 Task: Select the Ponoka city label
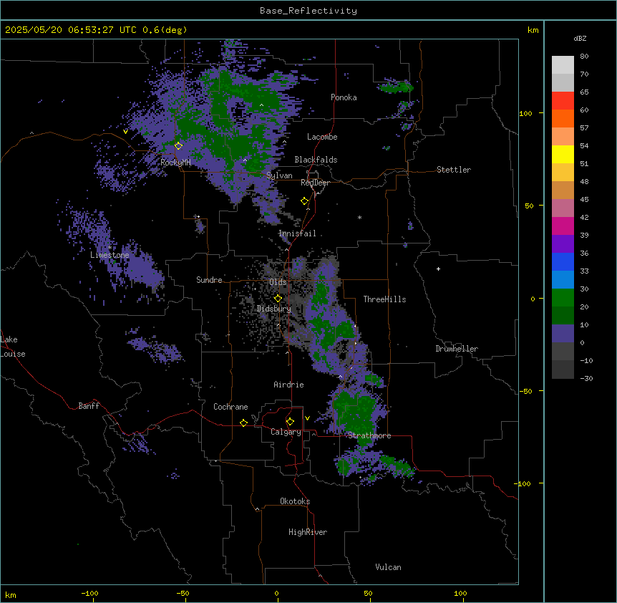[x=344, y=97]
